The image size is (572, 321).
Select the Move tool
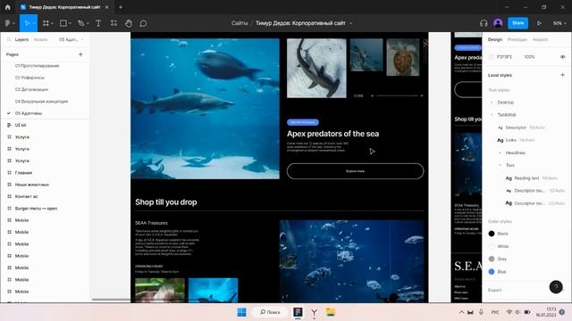[27, 23]
